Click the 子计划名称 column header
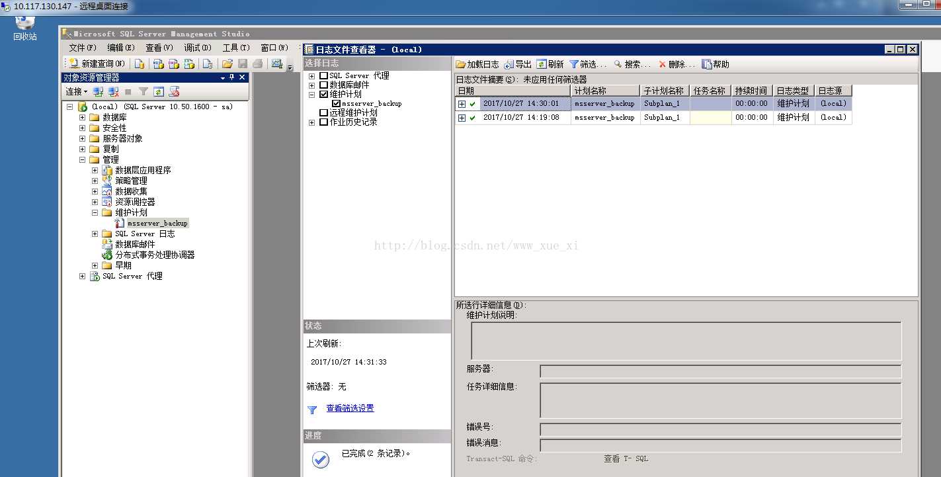Image resolution: width=941 pixels, height=477 pixels. pos(665,91)
